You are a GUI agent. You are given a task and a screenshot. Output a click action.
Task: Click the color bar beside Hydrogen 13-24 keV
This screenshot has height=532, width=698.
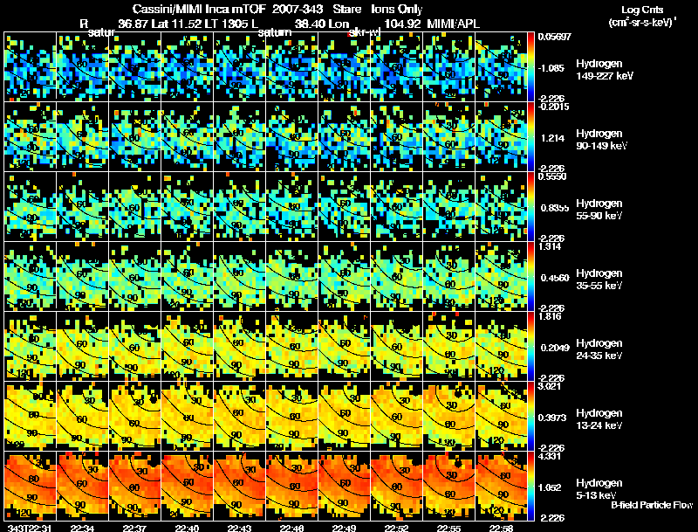pos(531,416)
